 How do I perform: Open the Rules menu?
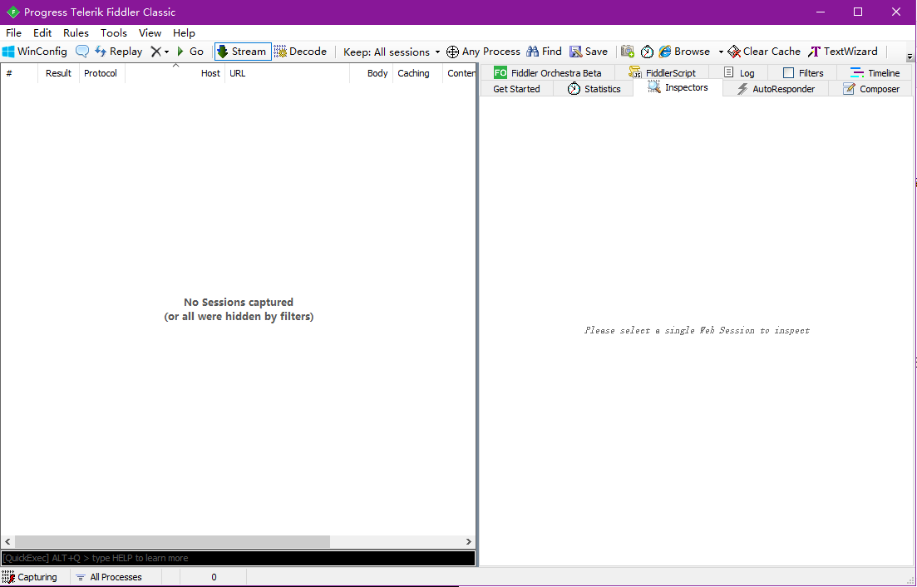click(x=76, y=32)
